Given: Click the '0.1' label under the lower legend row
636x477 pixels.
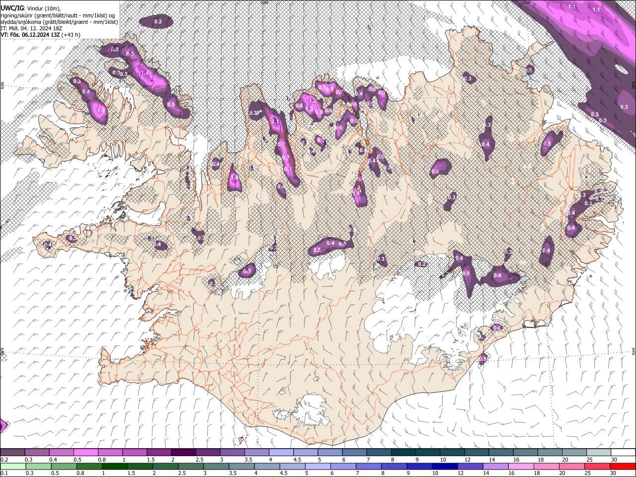Looking at the screenshot, I should click(4, 473).
